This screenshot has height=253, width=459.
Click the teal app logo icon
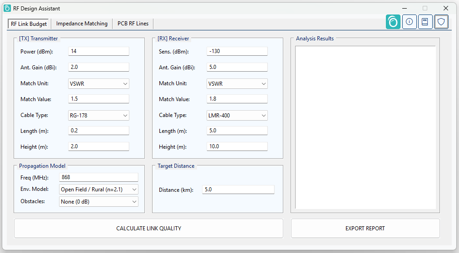(393, 22)
